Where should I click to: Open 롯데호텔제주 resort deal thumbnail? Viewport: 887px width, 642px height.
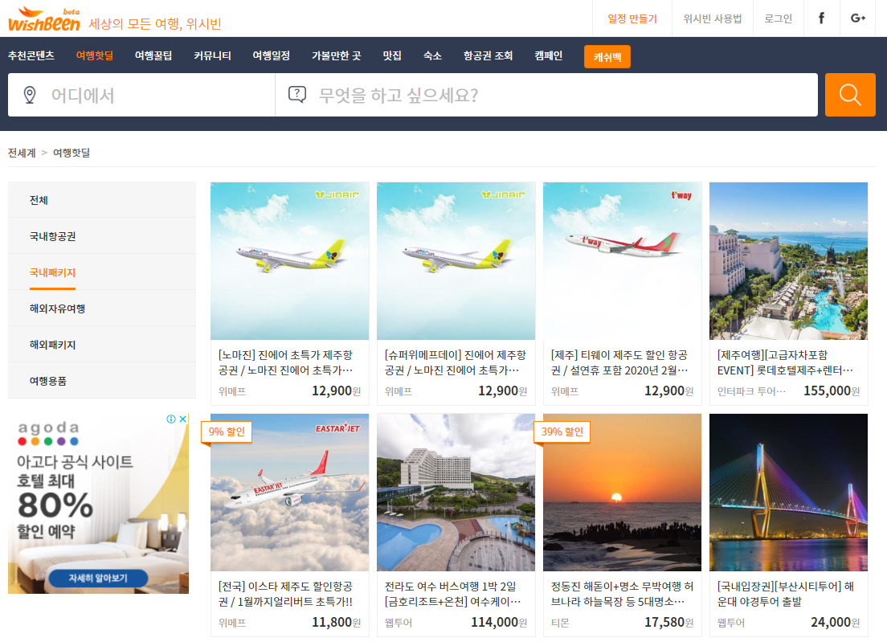click(x=788, y=261)
